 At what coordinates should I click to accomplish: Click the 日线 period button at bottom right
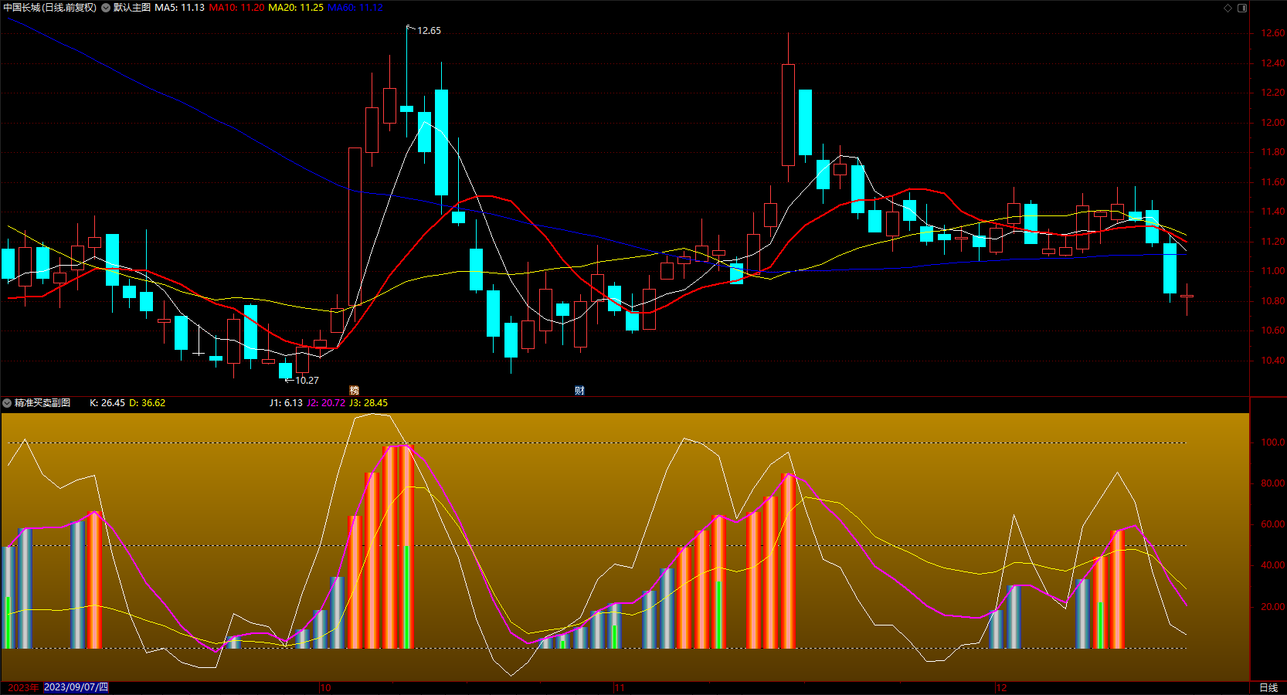(1268, 687)
